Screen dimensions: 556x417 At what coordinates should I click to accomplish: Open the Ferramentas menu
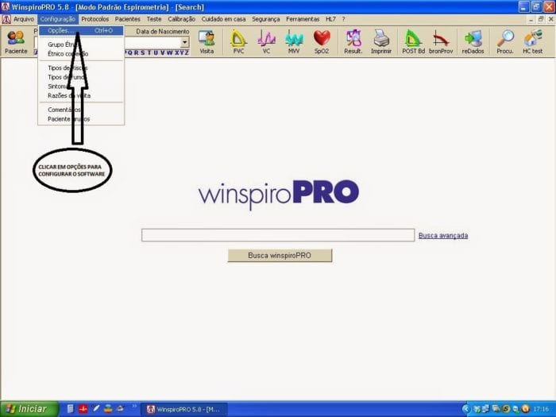(303, 19)
